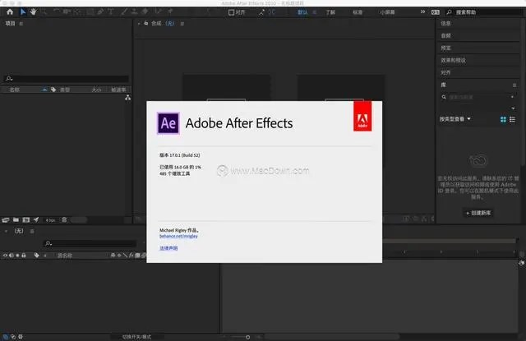The image size is (526, 341).
Task: Click the 创建新库 button
Action: (x=478, y=213)
